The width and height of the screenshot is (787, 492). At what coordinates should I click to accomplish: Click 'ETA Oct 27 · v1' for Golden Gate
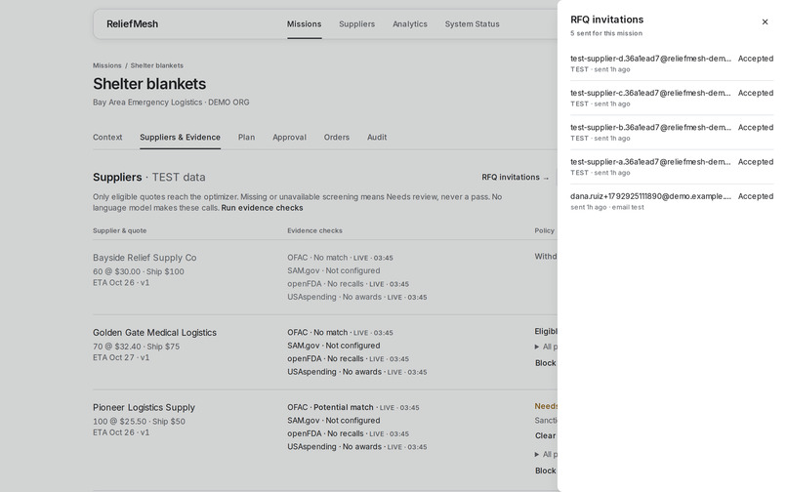pos(121,357)
